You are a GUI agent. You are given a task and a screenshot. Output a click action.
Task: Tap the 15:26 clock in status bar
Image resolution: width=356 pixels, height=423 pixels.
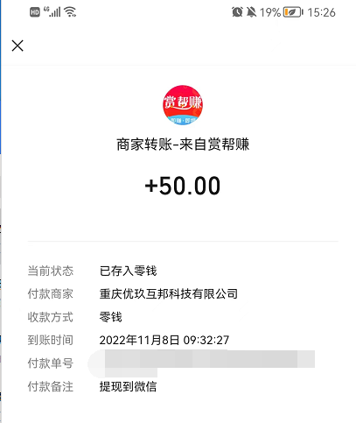tap(321, 12)
